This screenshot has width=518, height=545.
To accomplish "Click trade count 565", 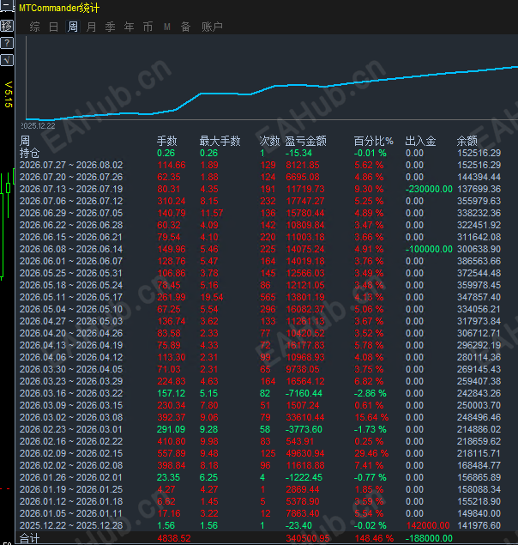I will pos(268,297).
